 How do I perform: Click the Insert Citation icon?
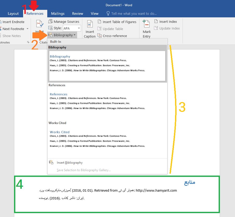point(40,24)
